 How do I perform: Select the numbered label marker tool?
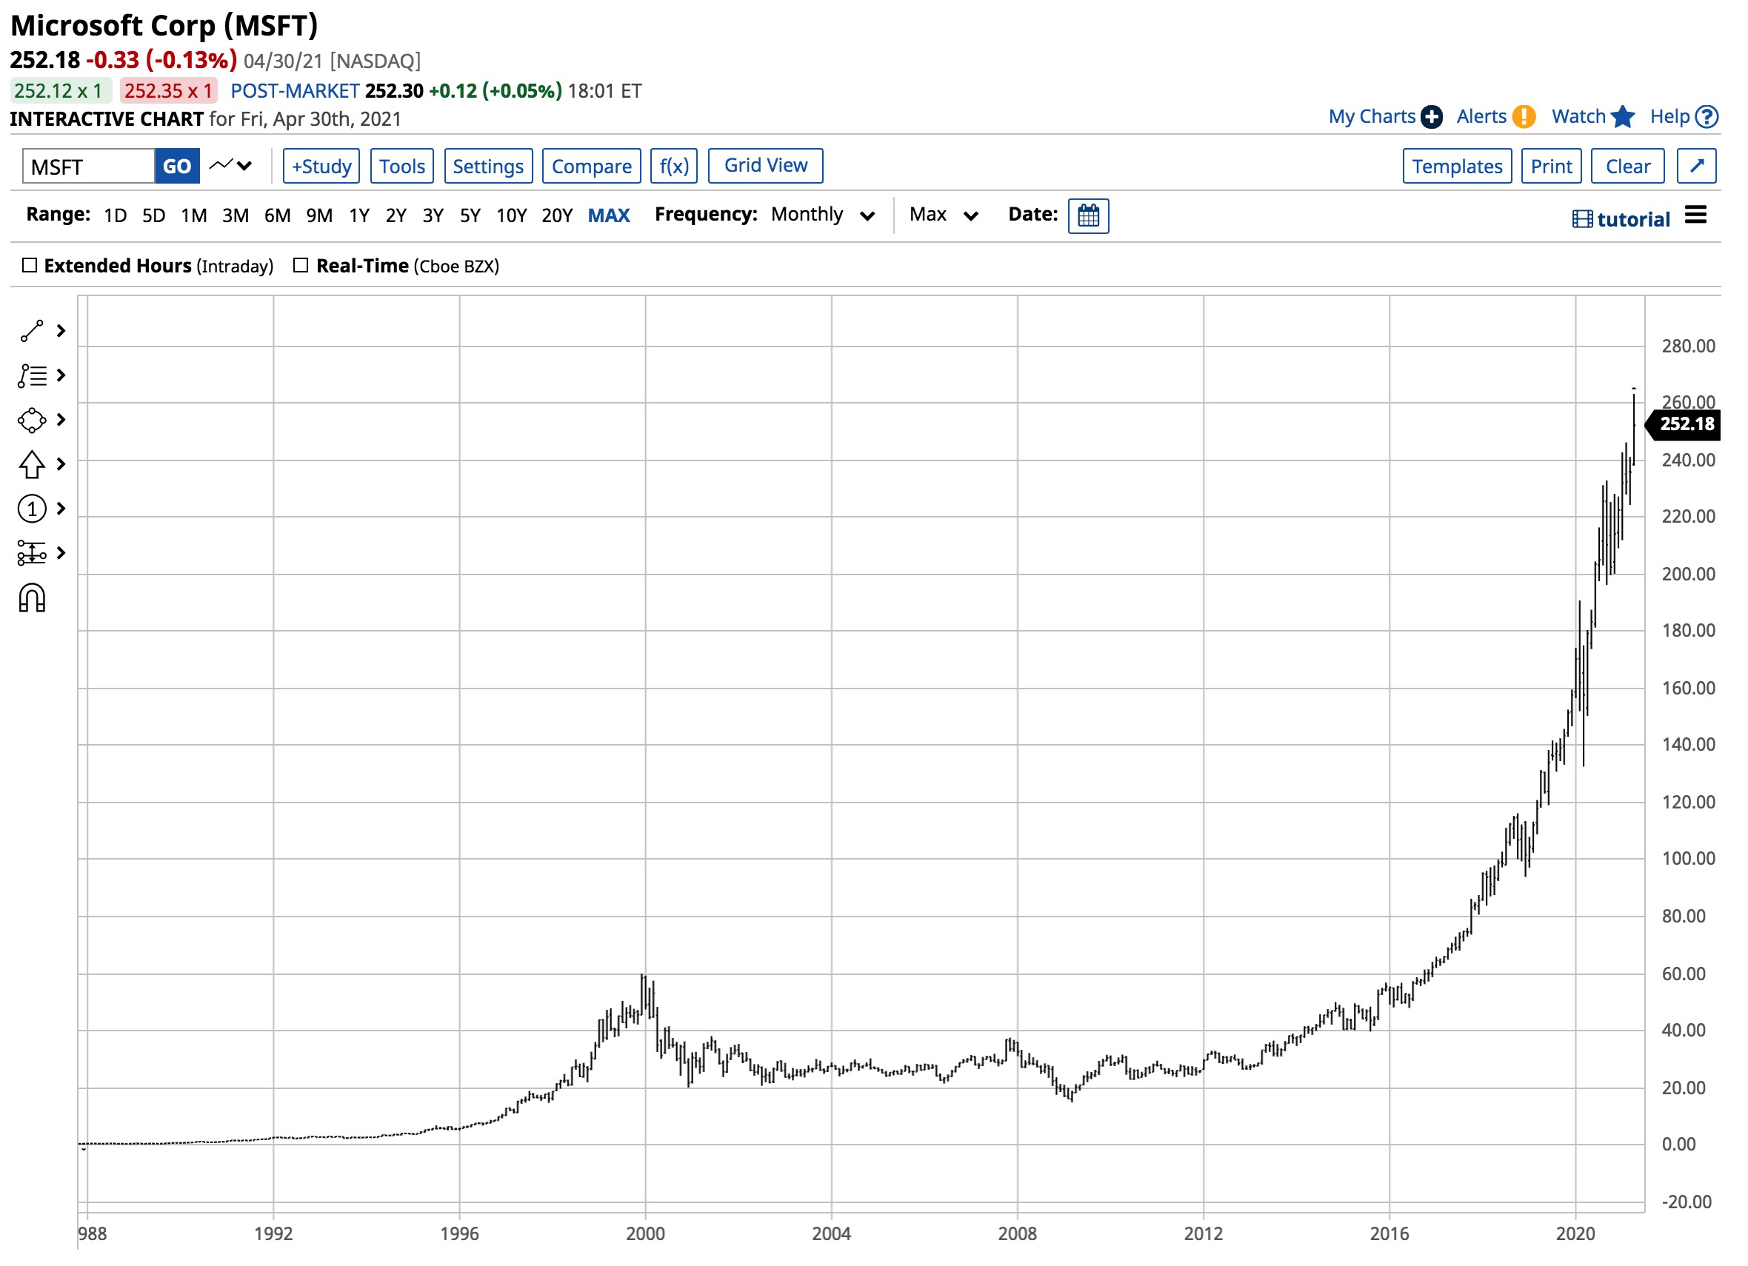pyautogui.click(x=32, y=510)
